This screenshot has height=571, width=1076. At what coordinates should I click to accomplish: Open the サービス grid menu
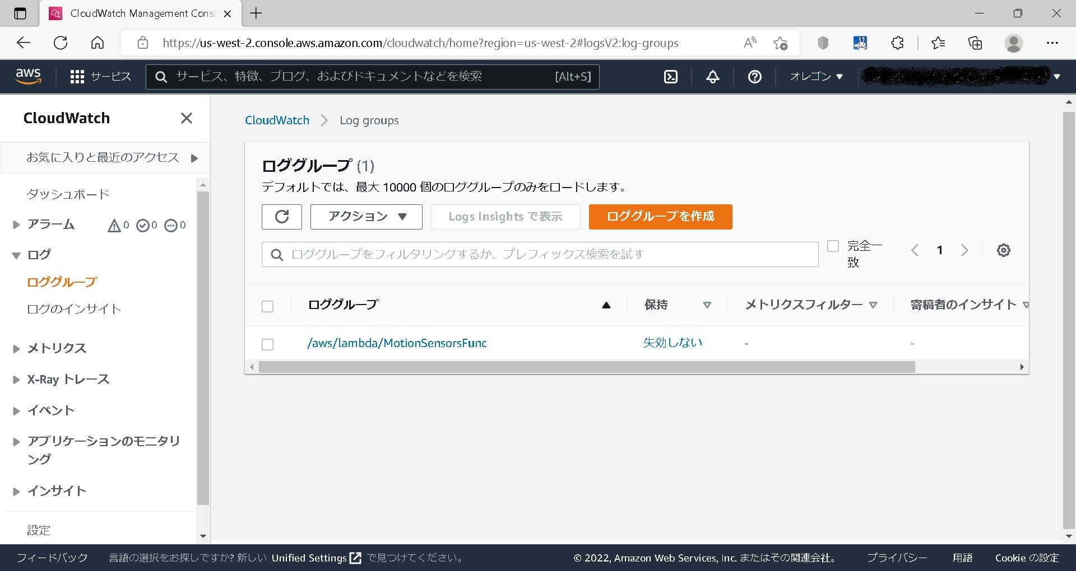[x=100, y=77]
